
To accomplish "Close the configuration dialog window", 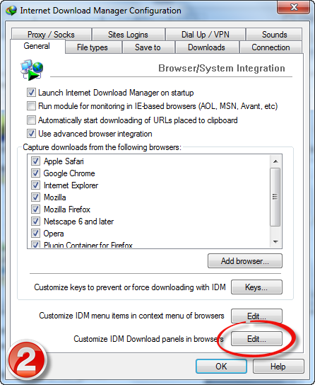I will (293, 7).
